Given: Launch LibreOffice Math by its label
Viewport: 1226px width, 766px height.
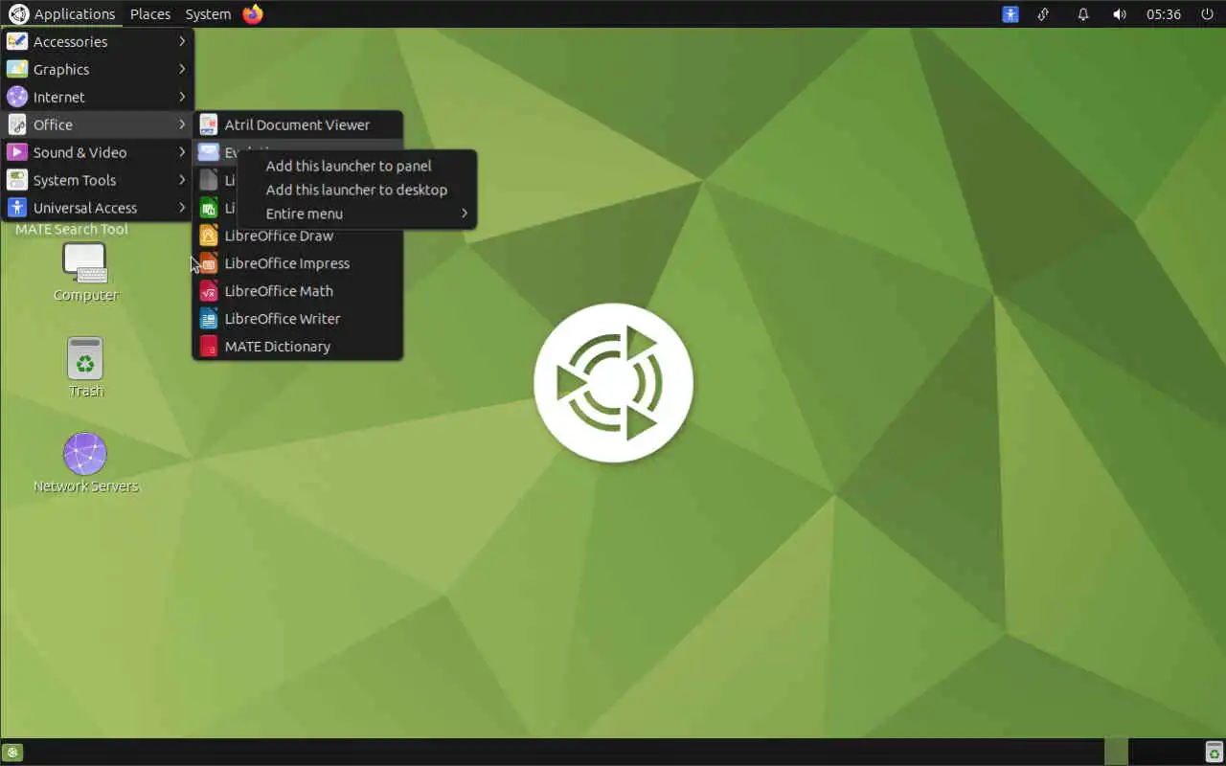Looking at the screenshot, I should pos(279,291).
